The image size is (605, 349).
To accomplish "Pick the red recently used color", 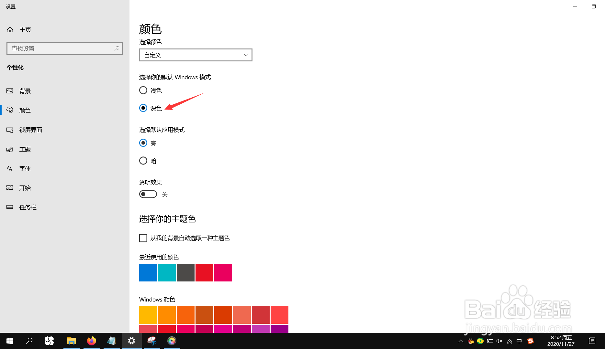I will pyautogui.click(x=204, y=272).
